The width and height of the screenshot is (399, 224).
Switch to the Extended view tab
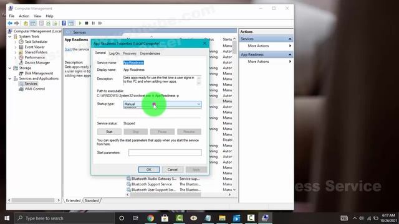pos(73,200)
